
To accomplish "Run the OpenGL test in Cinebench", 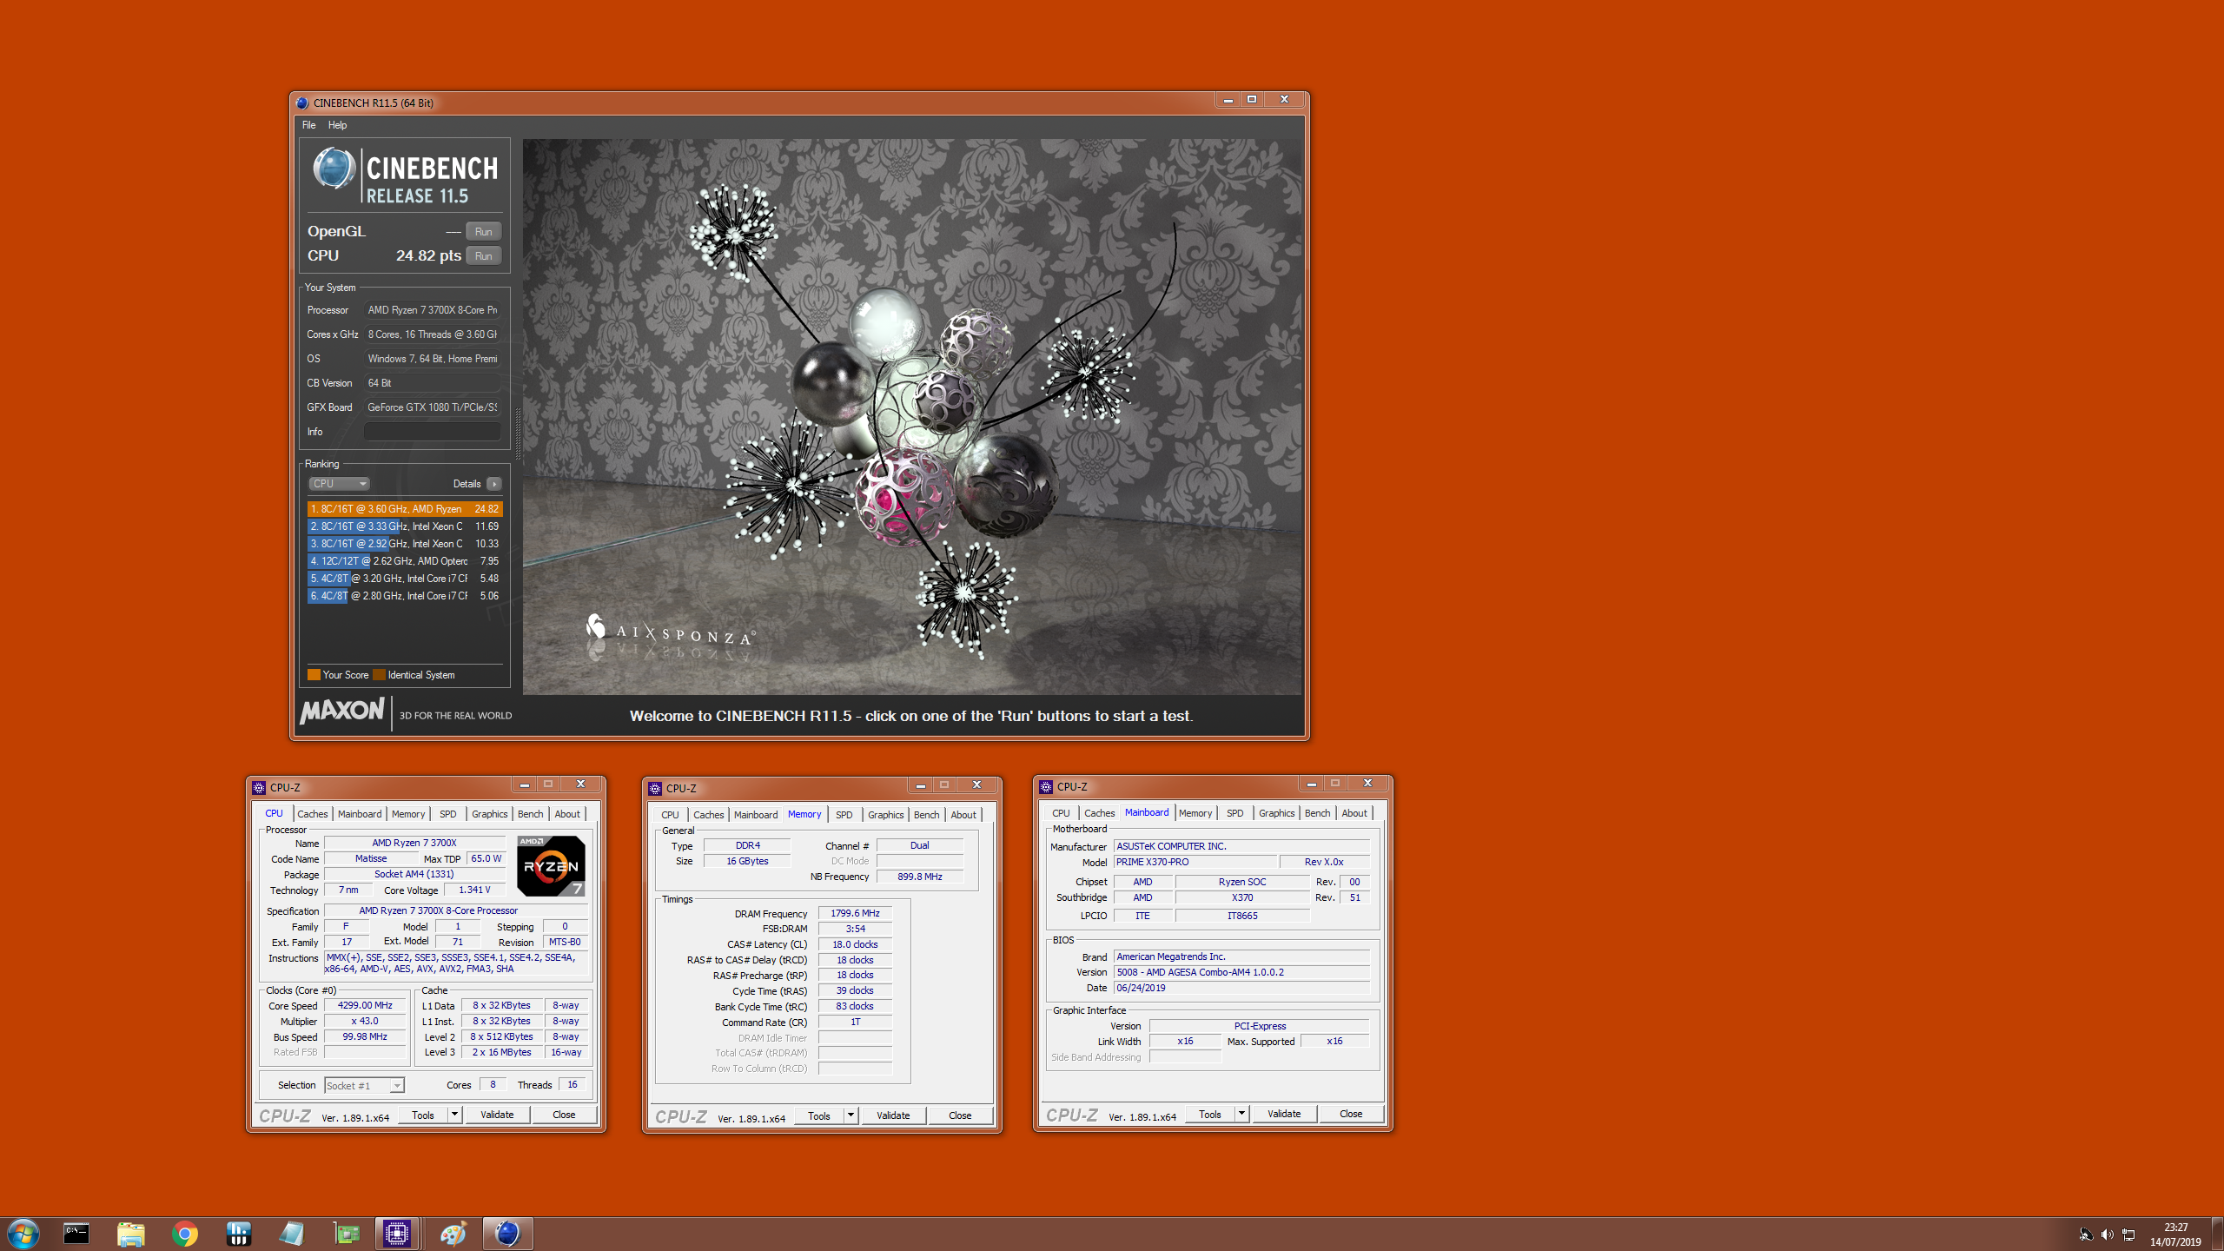I will (484, 232).
